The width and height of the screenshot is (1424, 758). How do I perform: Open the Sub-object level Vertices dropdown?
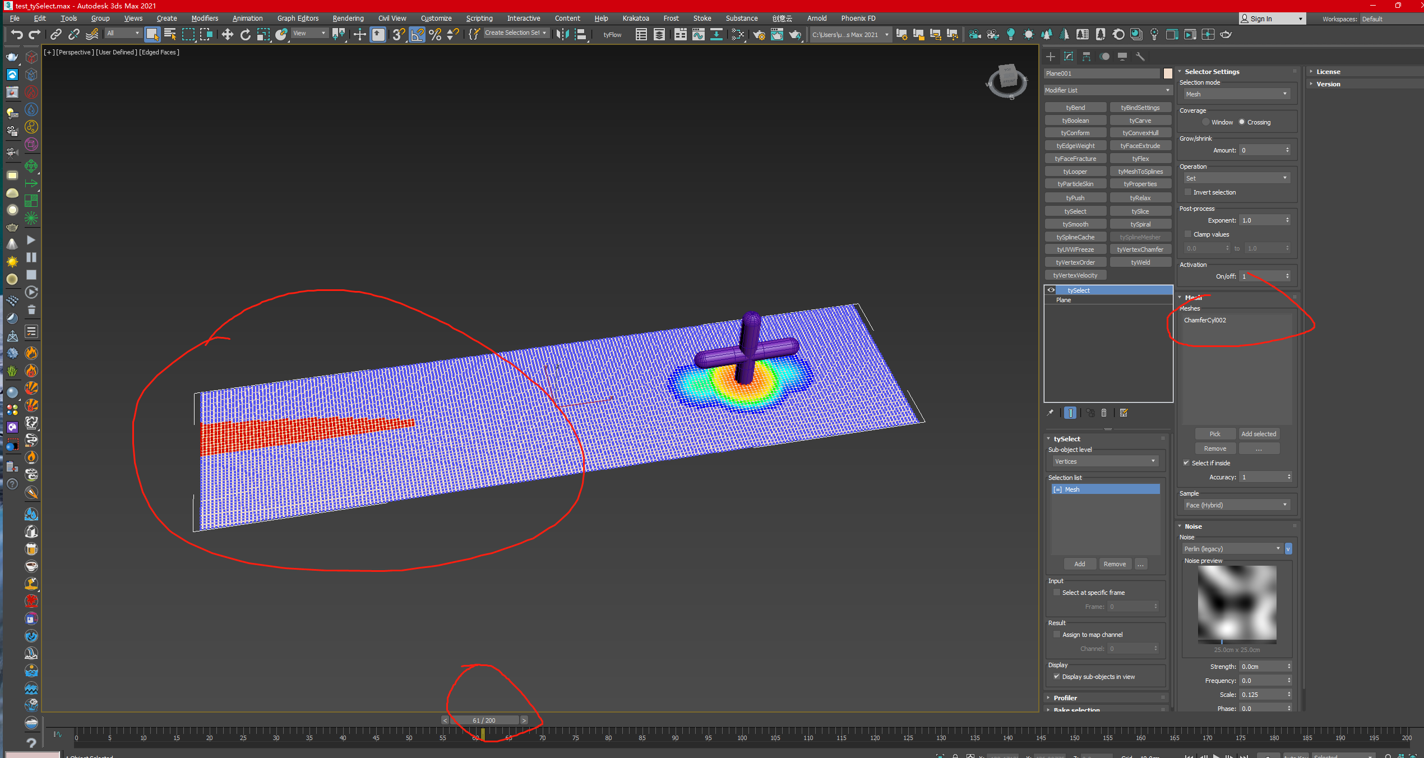[x=1105, y=461]
